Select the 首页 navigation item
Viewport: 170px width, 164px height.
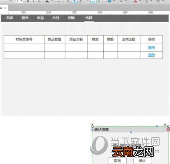pos(10,18)
